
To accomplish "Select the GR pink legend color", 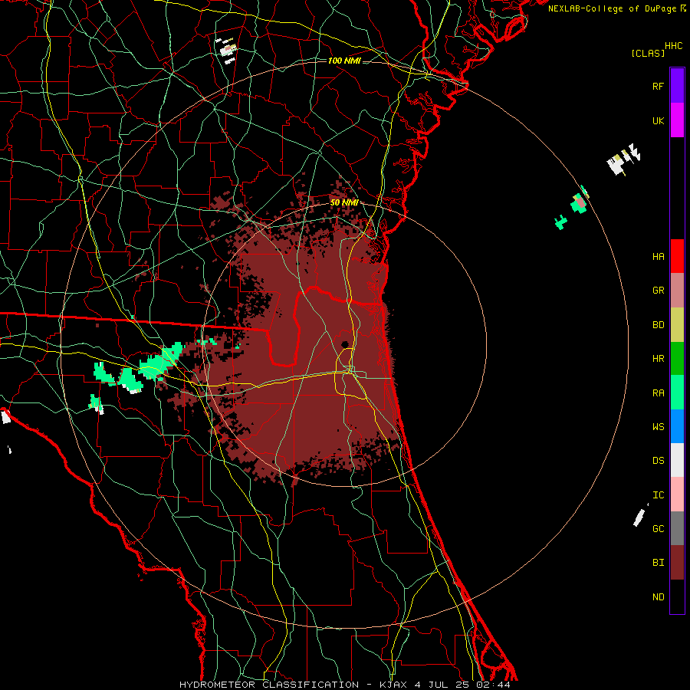I will (x=677, y=291).
